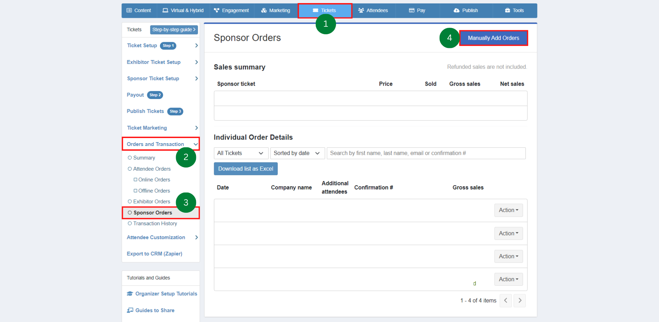The width and height of the screenshot is (659, 322).
Task: Open the Payout section
Action: [x=135, y=95]
